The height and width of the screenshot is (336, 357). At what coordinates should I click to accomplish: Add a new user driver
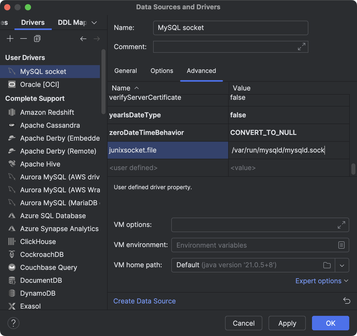coord(10,38)
